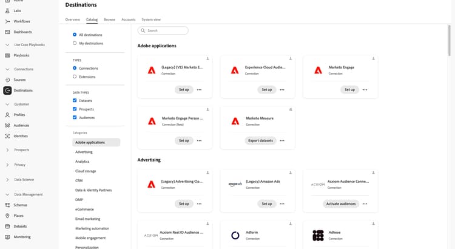This screenshot has height=249, width=455.
Task: Select the Marketing automation category
Action: click(92, 228)
